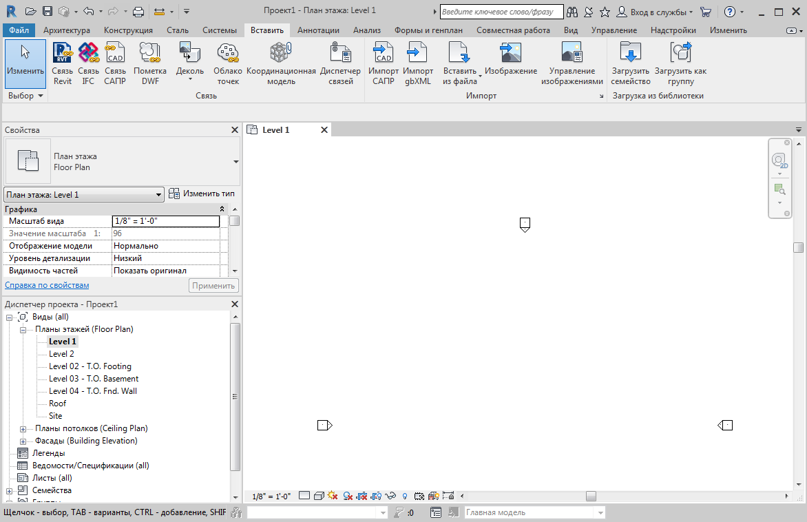Toggle temporary hide/isolate glasses icon

tap(390, 496)
